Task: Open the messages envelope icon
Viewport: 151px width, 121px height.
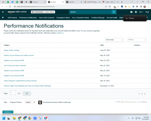Action: [131, 12]
